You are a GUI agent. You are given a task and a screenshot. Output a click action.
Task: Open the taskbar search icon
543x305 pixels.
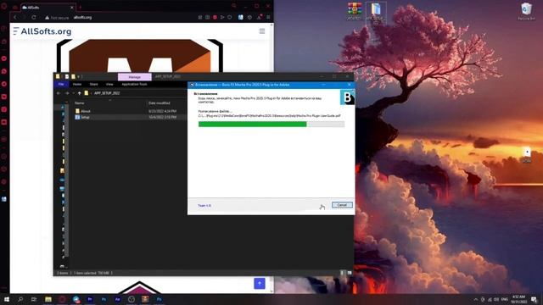click(x=20, y=299)
